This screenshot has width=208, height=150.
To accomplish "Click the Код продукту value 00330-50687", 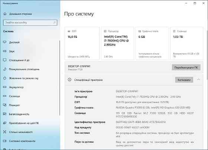I will tap(133, 127).
